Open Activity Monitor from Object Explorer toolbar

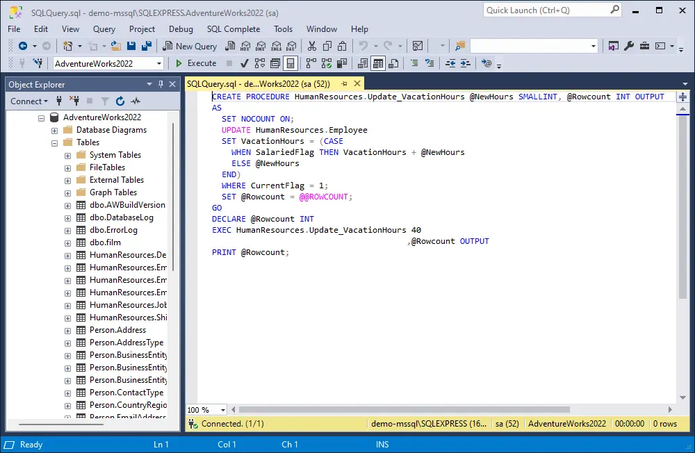click(135, 101)
